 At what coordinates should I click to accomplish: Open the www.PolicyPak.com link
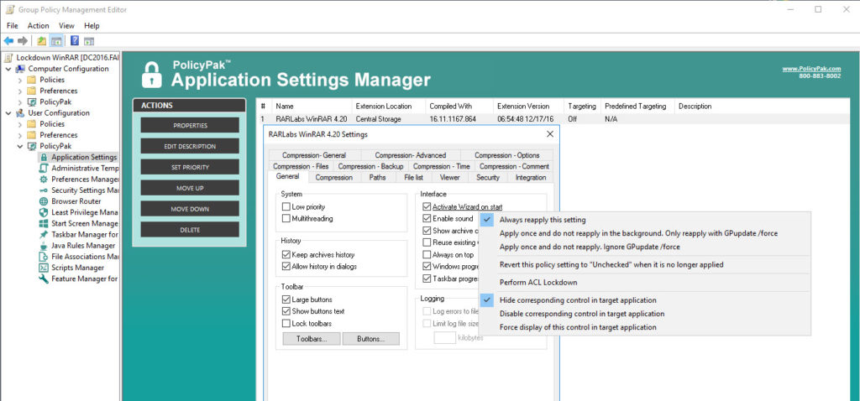click(811, 69)
